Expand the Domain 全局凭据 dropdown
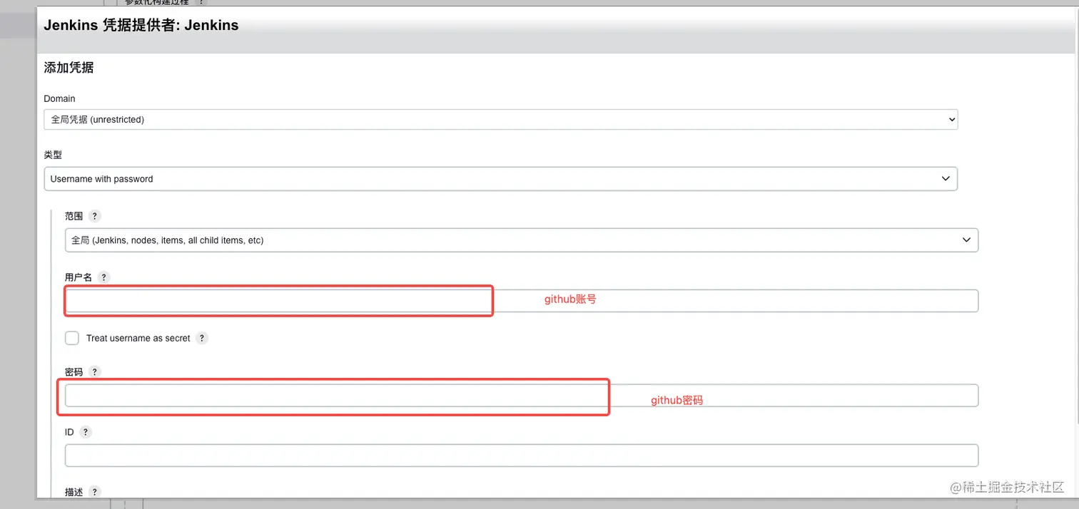The image size is (1079, 509). pos(500,120)
